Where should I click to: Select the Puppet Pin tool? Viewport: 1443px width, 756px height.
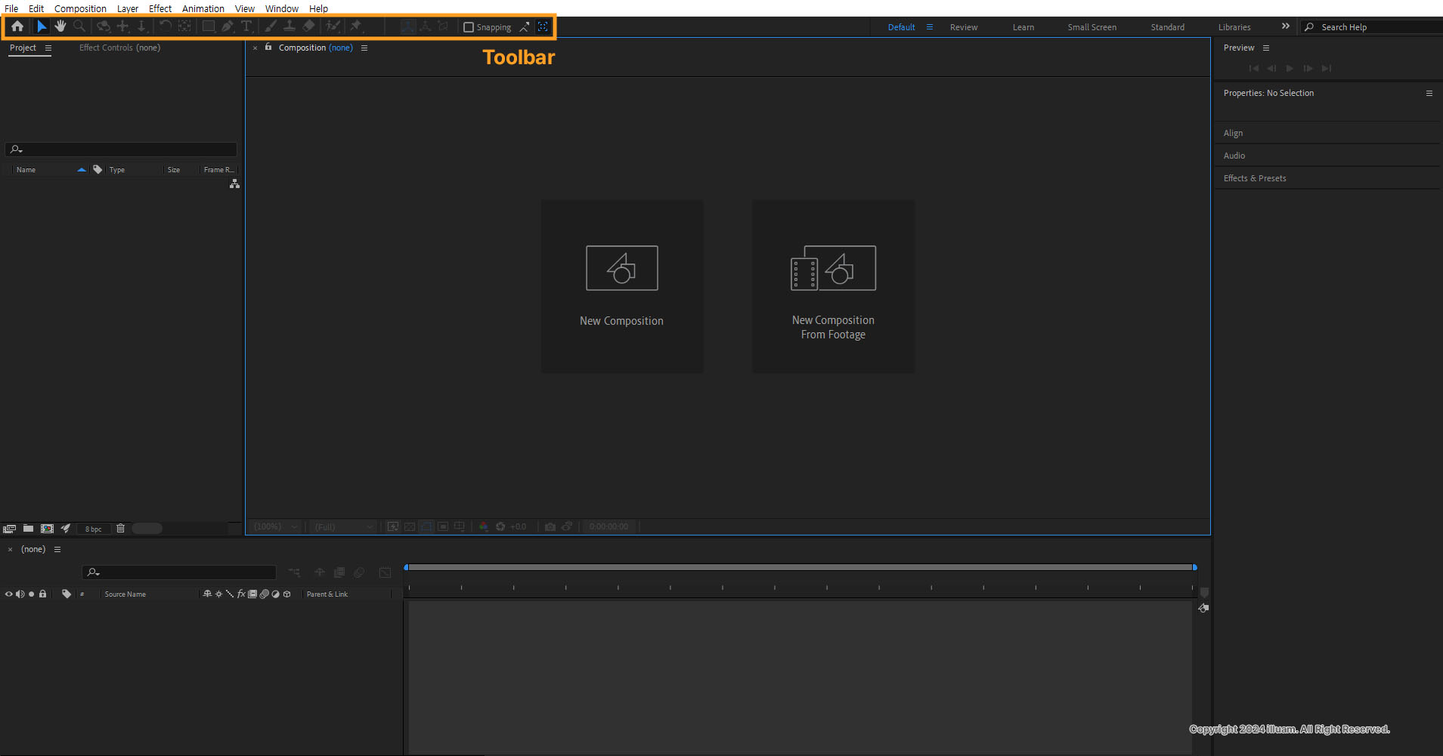pyautogui.click(x=356, y=26)
